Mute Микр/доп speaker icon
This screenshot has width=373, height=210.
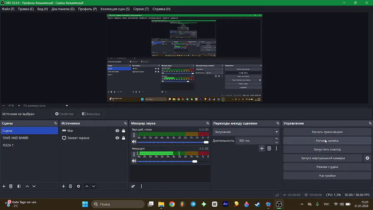click(x=134, y=161)
